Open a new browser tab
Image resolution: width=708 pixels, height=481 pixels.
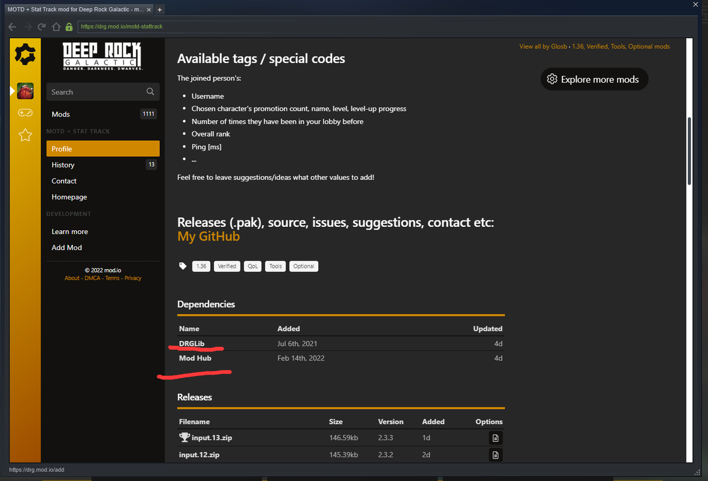(160, 10)
